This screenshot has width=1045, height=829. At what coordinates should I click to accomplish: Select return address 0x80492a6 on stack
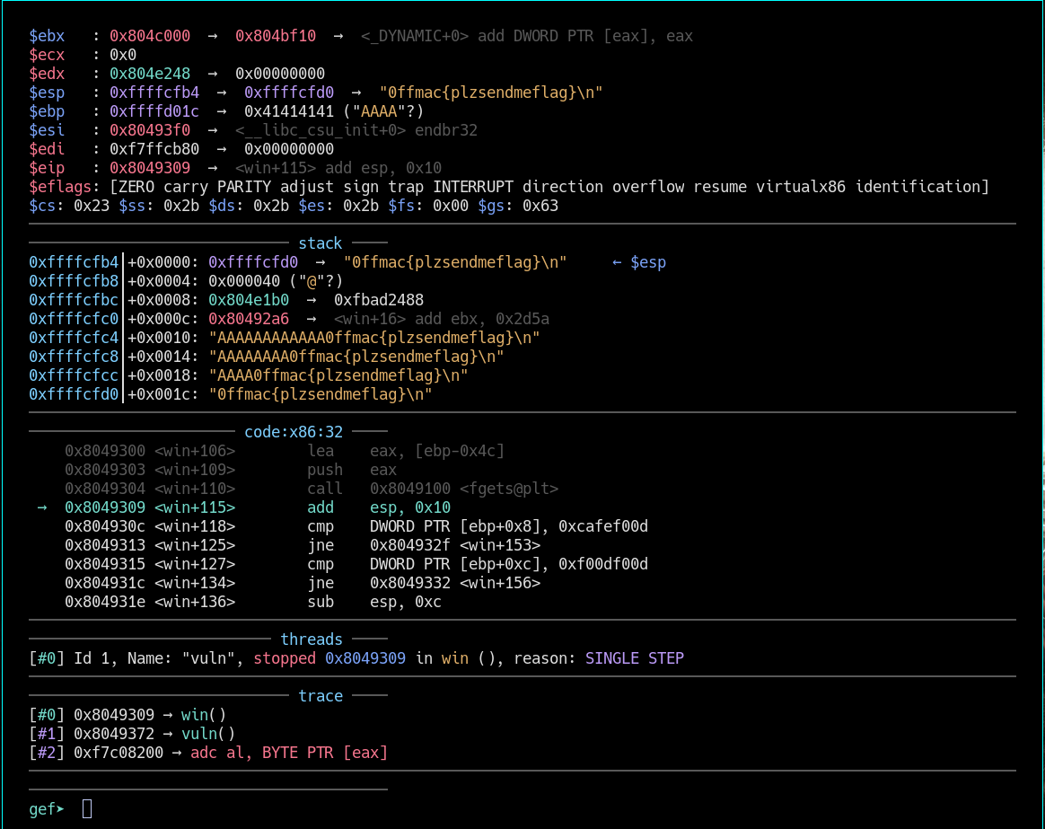[x=249, y=319]
